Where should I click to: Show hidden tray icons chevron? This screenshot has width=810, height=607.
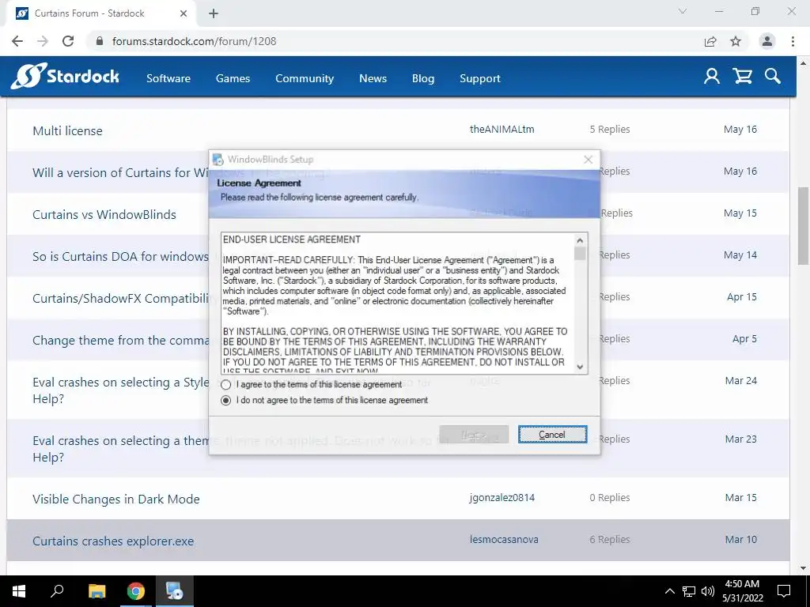(x=669, y=591)
